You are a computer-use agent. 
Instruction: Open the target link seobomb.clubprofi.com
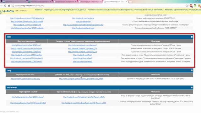point(83,28)
